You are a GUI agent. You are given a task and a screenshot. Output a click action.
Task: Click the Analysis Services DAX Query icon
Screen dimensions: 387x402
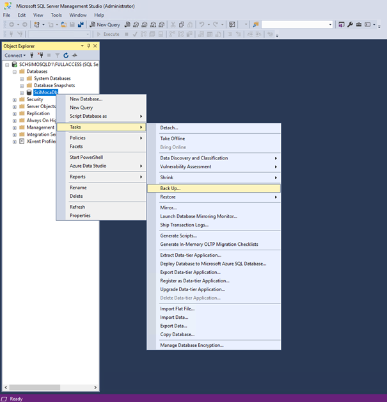[x=161, y=24]
